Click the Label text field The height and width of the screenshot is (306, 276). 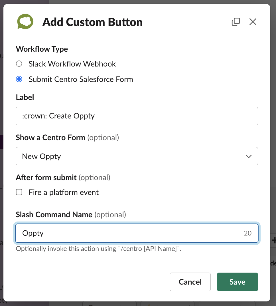tap(137, 116)
